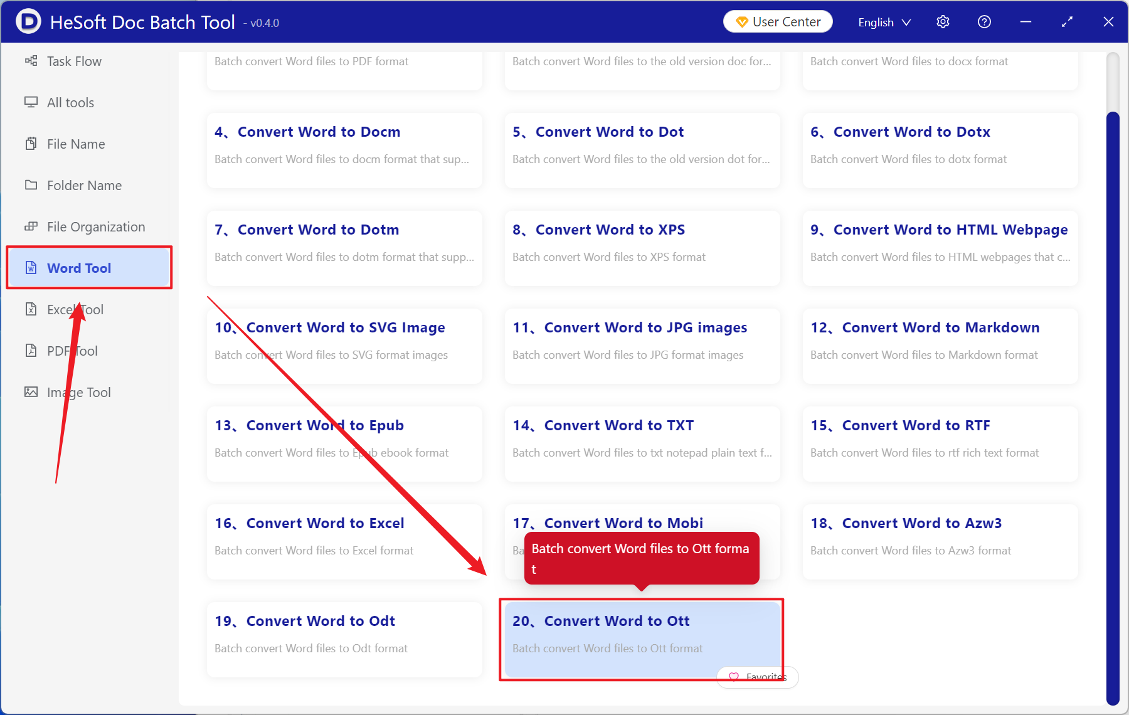Click the HeSoft logo icon
Viewport: 1129px width, 715px height.
28,22
